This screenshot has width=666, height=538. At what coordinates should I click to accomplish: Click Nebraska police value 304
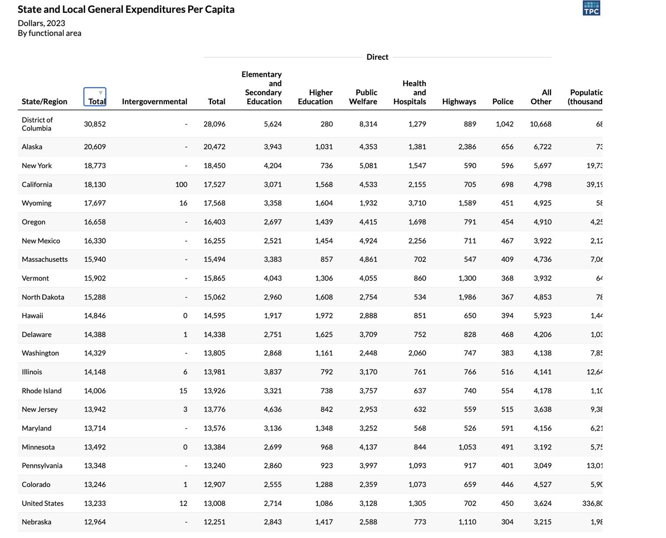coord(507,522)
